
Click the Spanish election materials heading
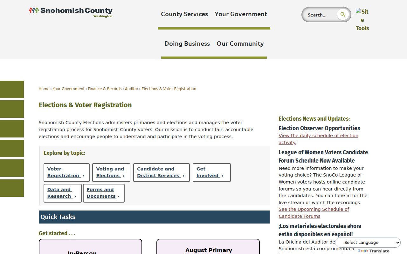pyautogui.click(x=320, y=230)
